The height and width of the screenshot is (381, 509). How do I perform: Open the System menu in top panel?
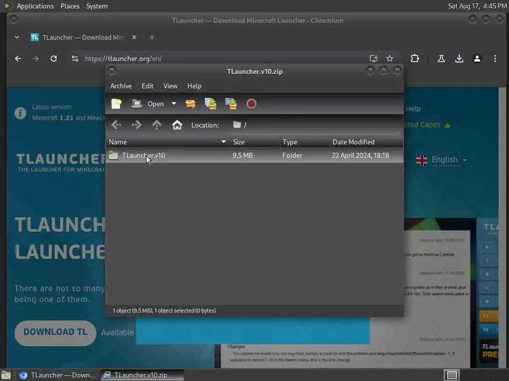point(97,6)
